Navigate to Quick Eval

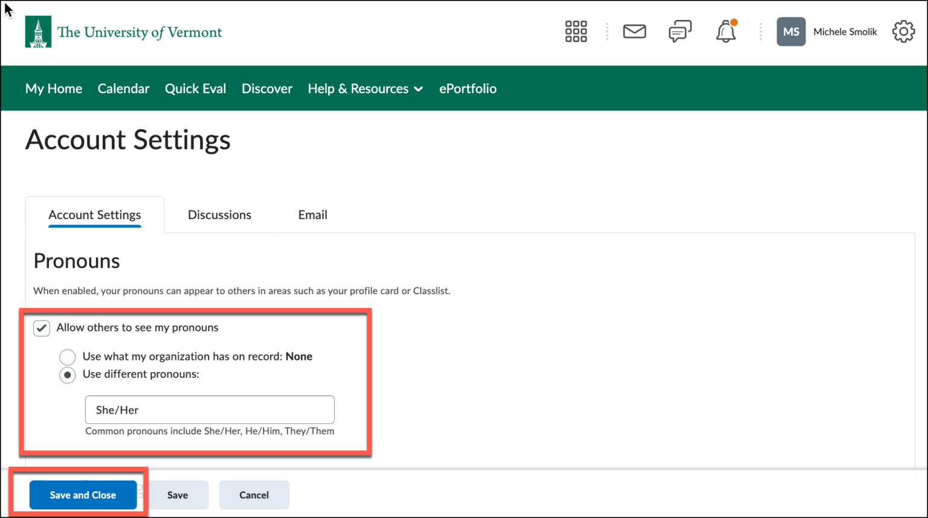pos(195,88)
